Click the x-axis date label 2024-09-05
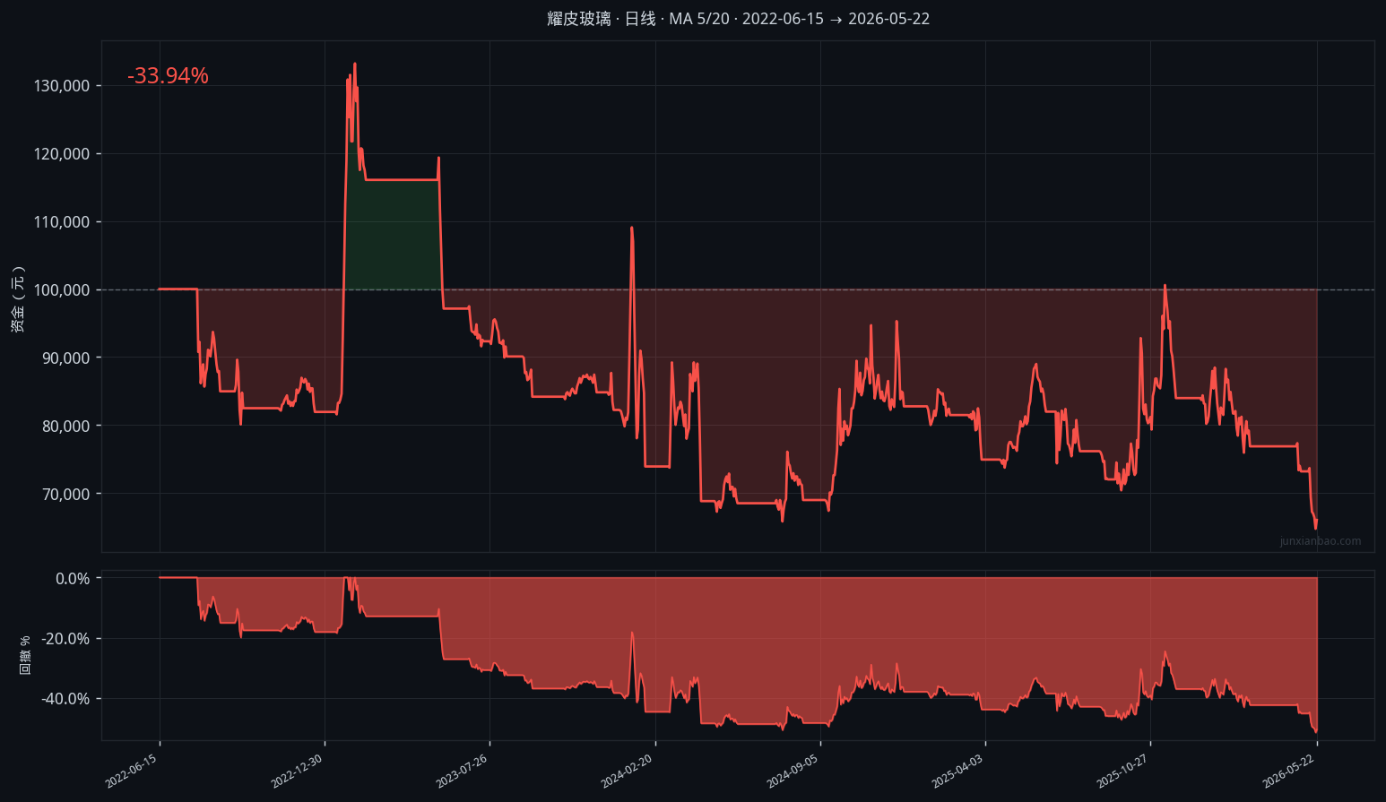This screenshot has width=1386, height=802. coord(792,771)
